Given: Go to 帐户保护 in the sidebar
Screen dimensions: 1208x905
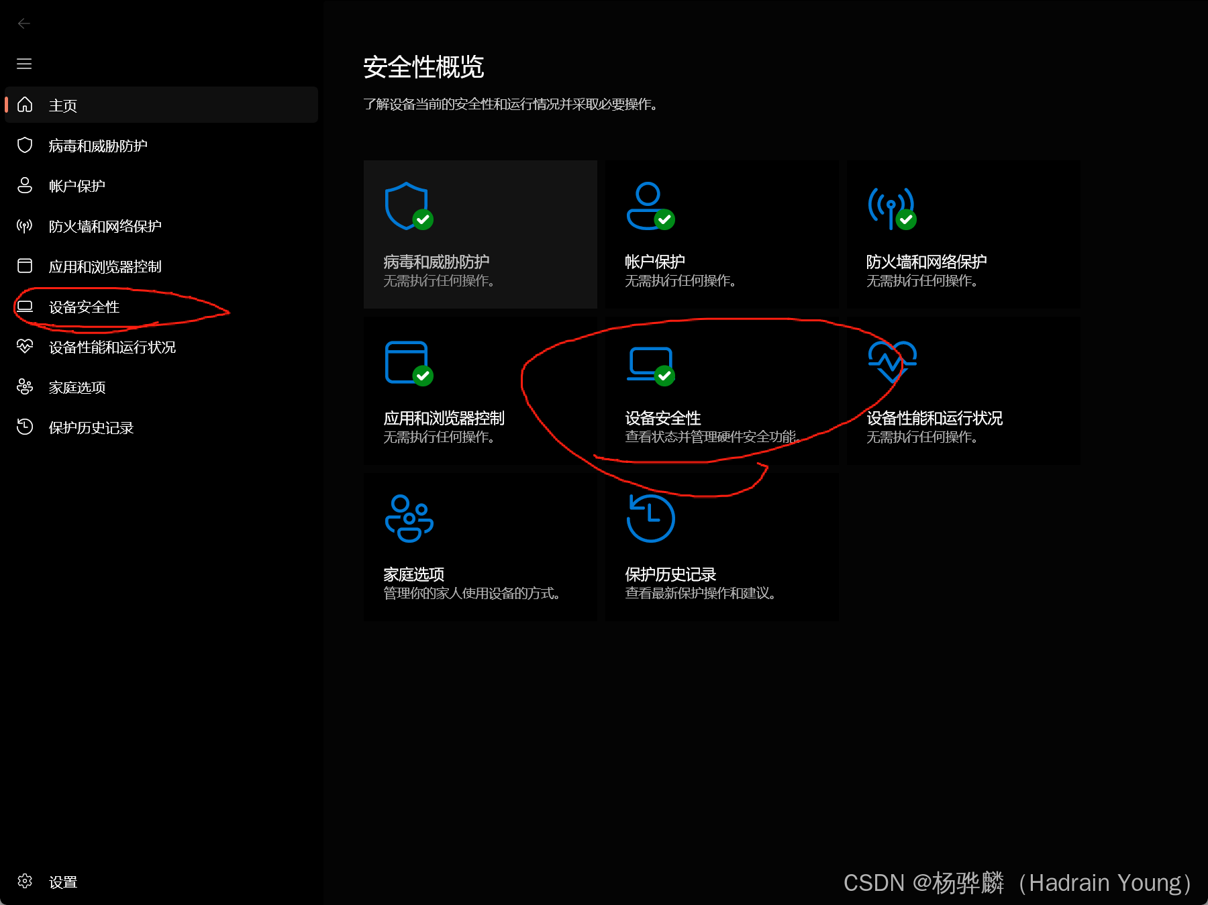Looking at the screenshot, I should 161,186.
